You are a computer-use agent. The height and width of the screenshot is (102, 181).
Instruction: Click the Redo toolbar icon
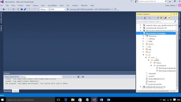pyautogui.click(x=35, y=9)
